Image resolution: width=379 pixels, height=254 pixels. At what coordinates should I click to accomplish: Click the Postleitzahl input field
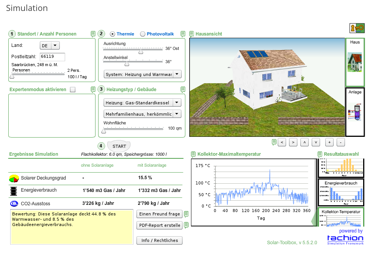point(52,57)
